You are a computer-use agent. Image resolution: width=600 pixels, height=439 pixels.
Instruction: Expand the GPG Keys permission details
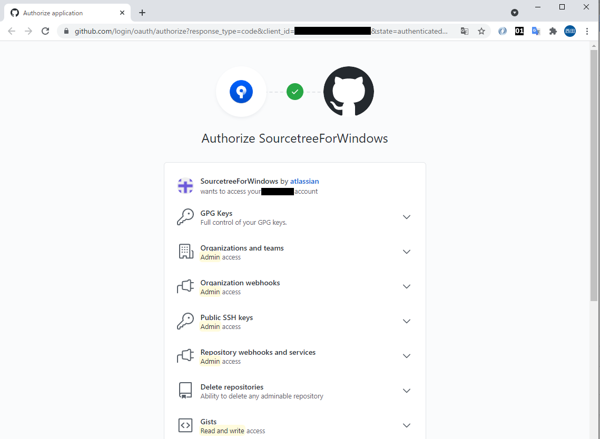406,217
